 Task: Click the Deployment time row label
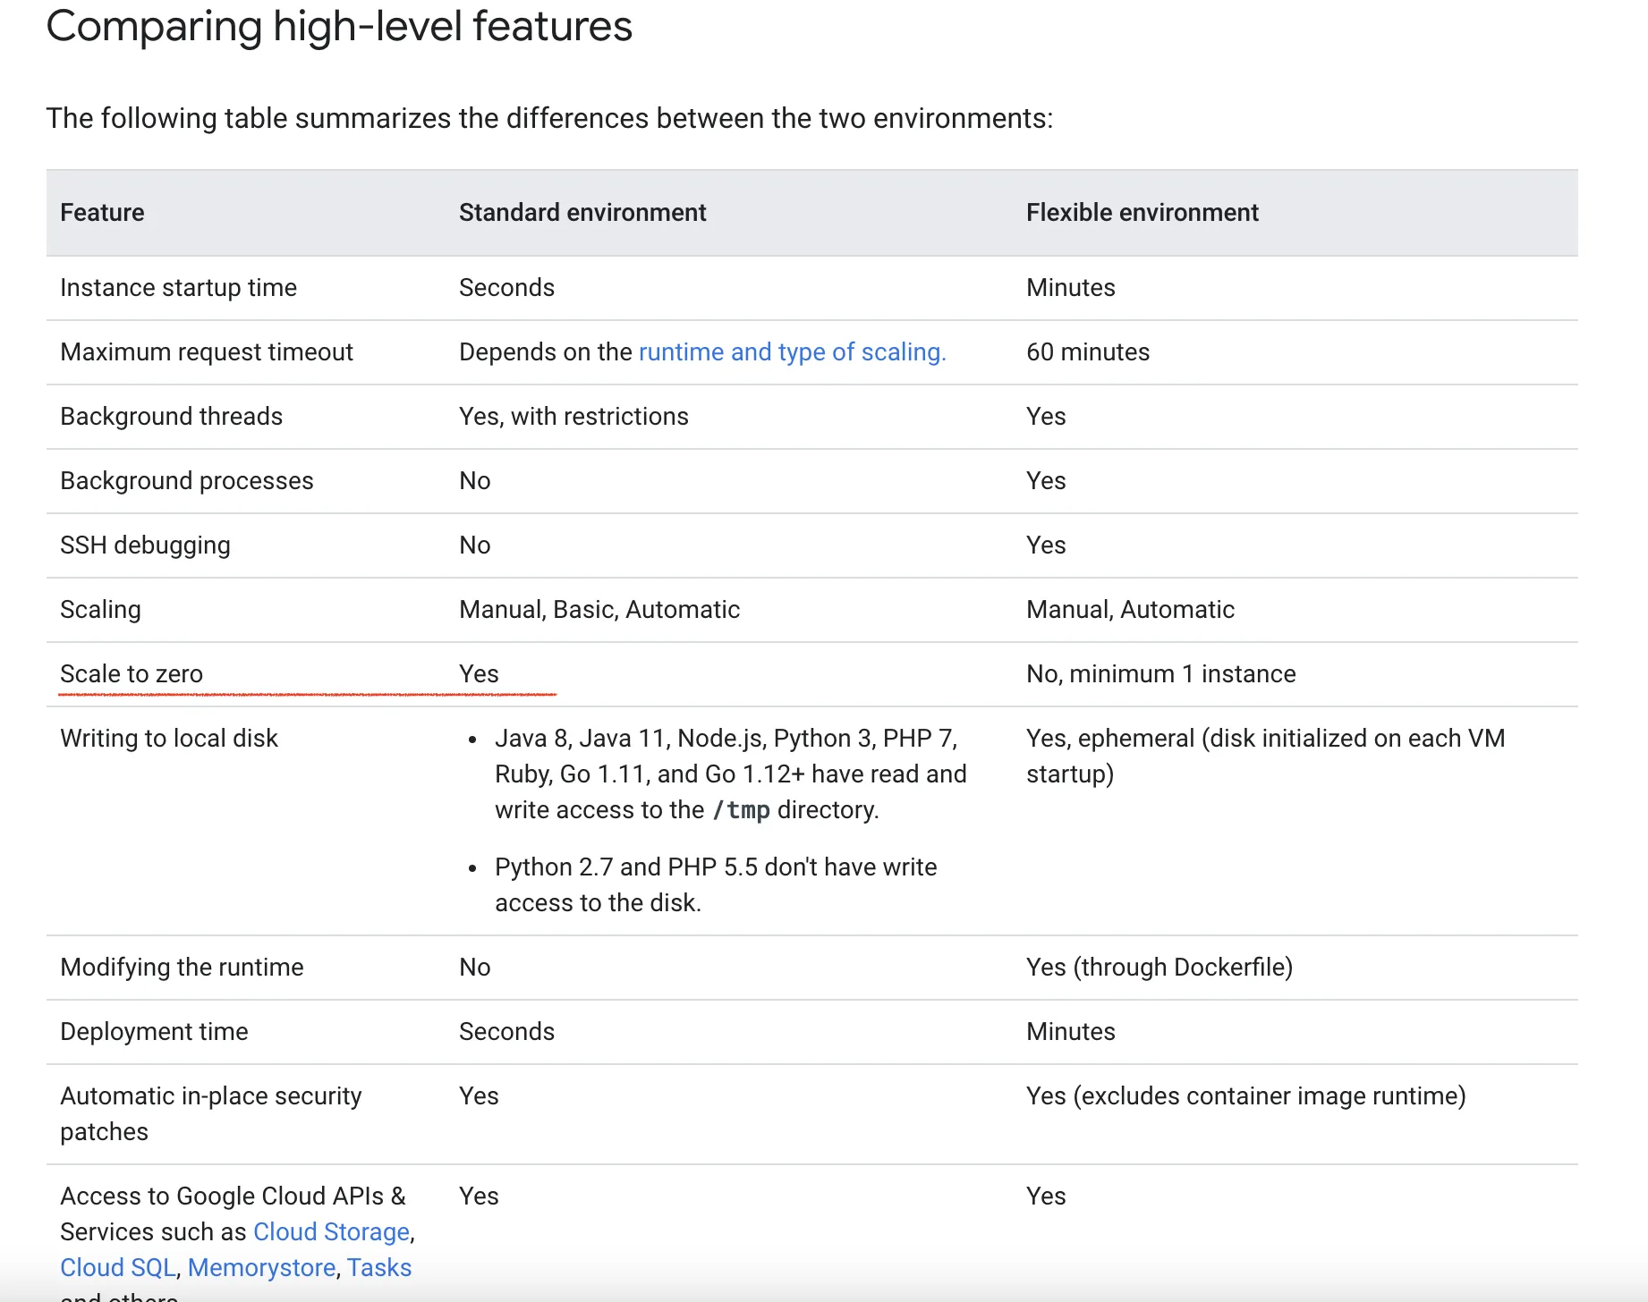154,1032
